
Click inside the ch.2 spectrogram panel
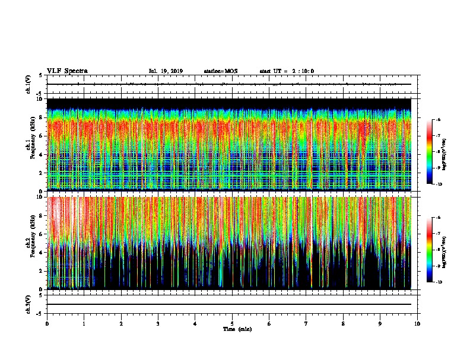pyautogui.click(x=229, y=243)
